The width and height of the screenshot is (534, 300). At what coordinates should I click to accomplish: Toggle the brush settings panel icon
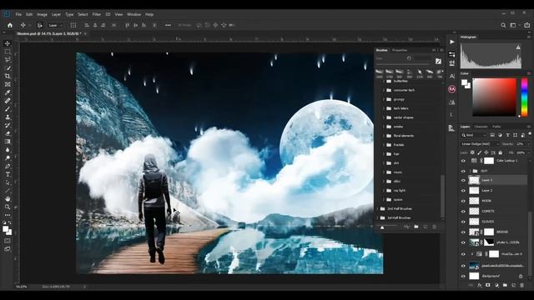tap(438, 61)
